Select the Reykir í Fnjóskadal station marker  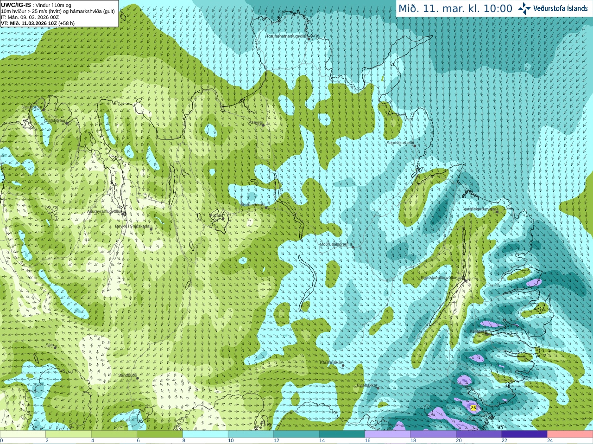151,229
